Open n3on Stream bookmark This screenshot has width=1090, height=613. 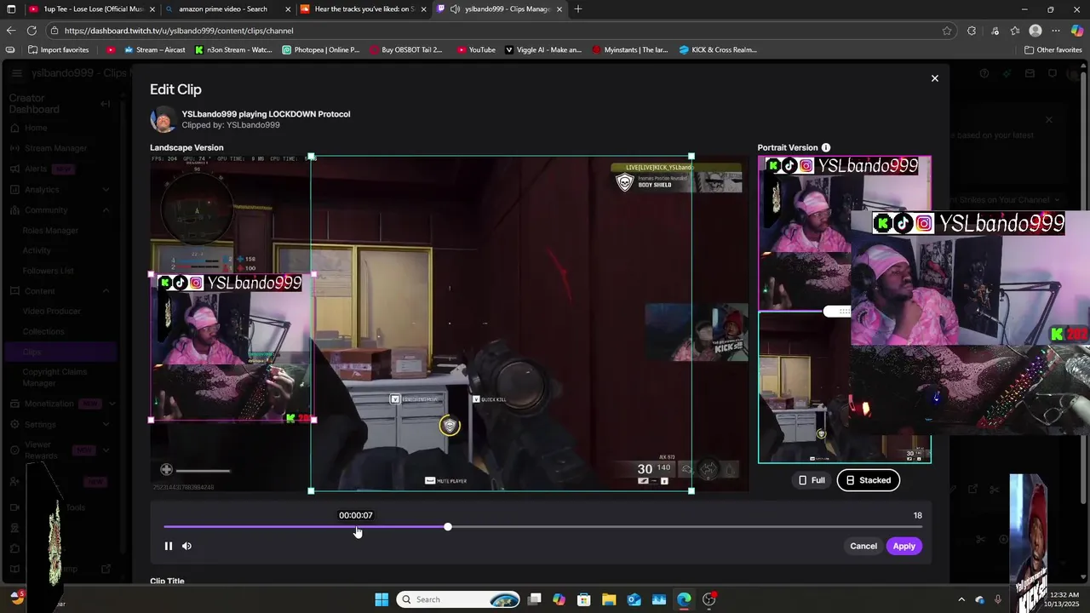click(233, 50)
